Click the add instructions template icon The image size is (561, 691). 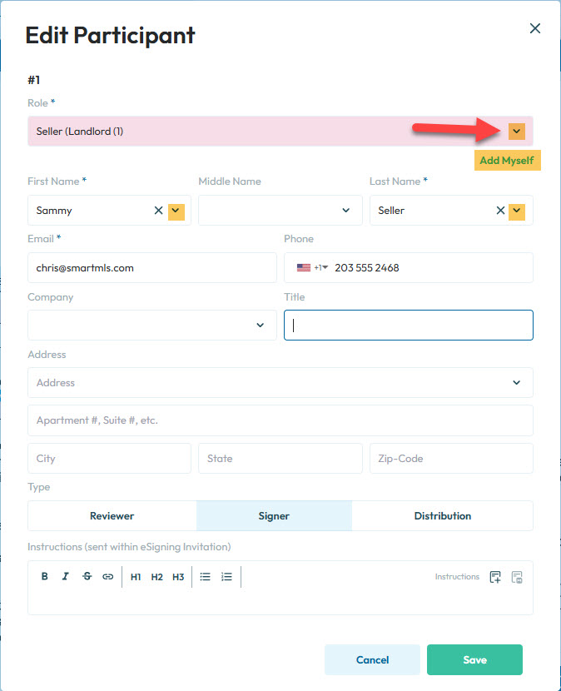tap(495, 577)
